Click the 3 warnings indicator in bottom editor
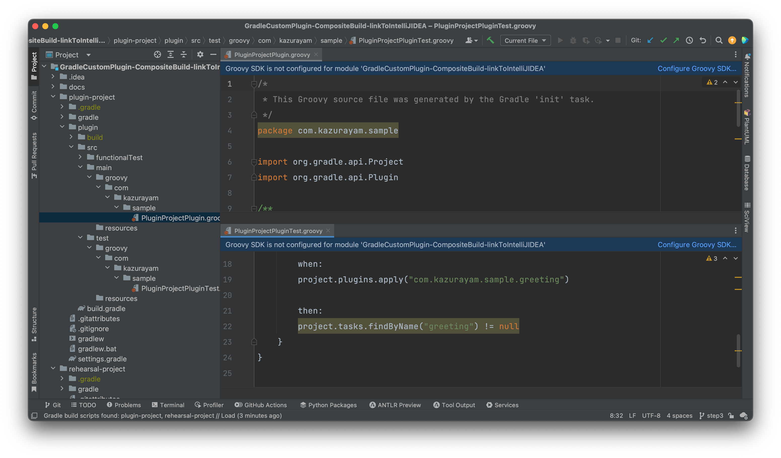The image size is (781, 458). 712,258
